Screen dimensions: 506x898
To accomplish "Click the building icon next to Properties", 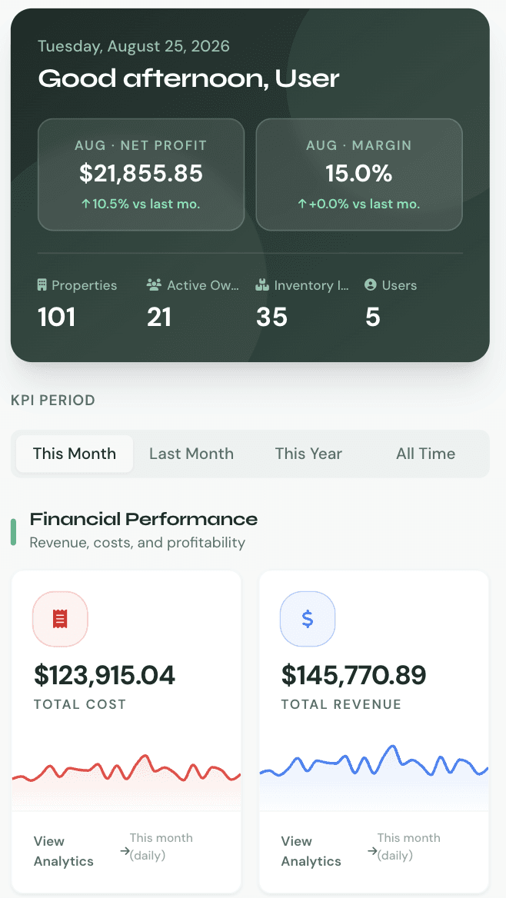I will click(x=42, y=284).
